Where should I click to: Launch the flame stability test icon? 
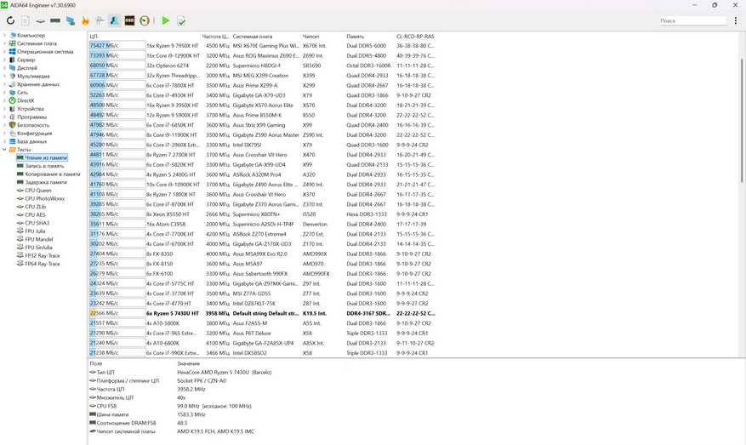point(85,20)
